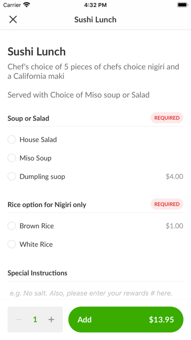
Task: Click the Rice option for Nigiri only heading
Action: pyautogui.click(x=47, y=205)
